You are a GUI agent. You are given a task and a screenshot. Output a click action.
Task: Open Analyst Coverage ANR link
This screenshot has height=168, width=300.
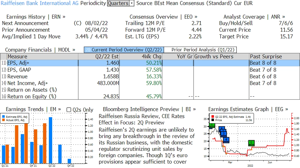click(x=254, y=17)
